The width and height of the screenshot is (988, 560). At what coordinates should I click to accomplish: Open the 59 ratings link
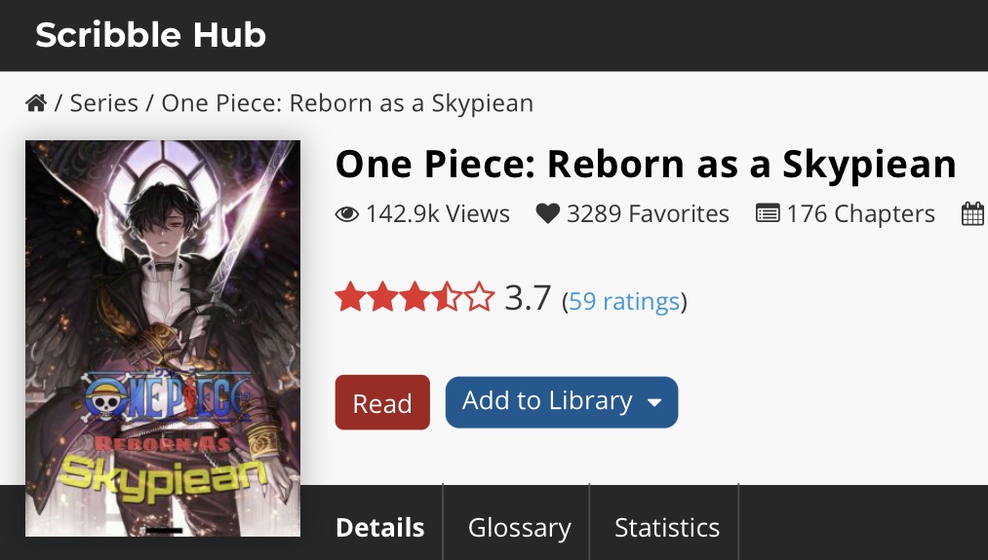[624, 302]
